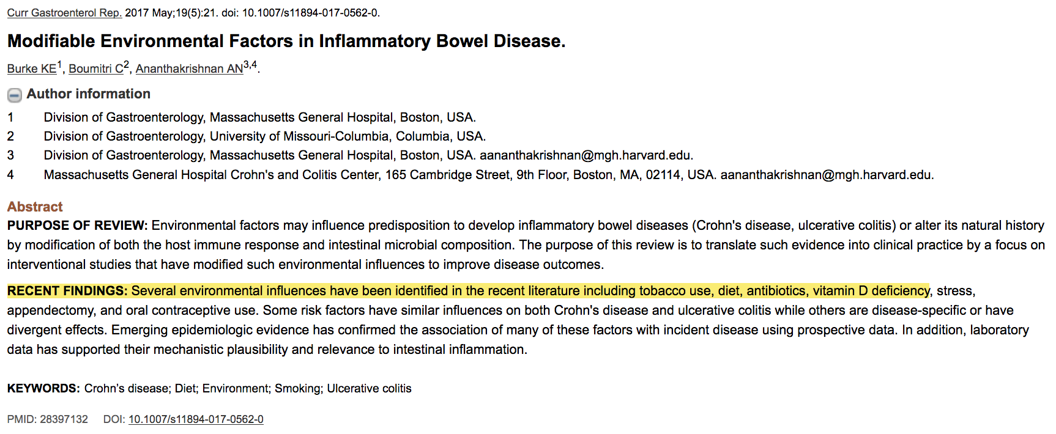Click the brown Abstract heading
The width and height of the screenshot is (1056, 434).
[35, 207]
